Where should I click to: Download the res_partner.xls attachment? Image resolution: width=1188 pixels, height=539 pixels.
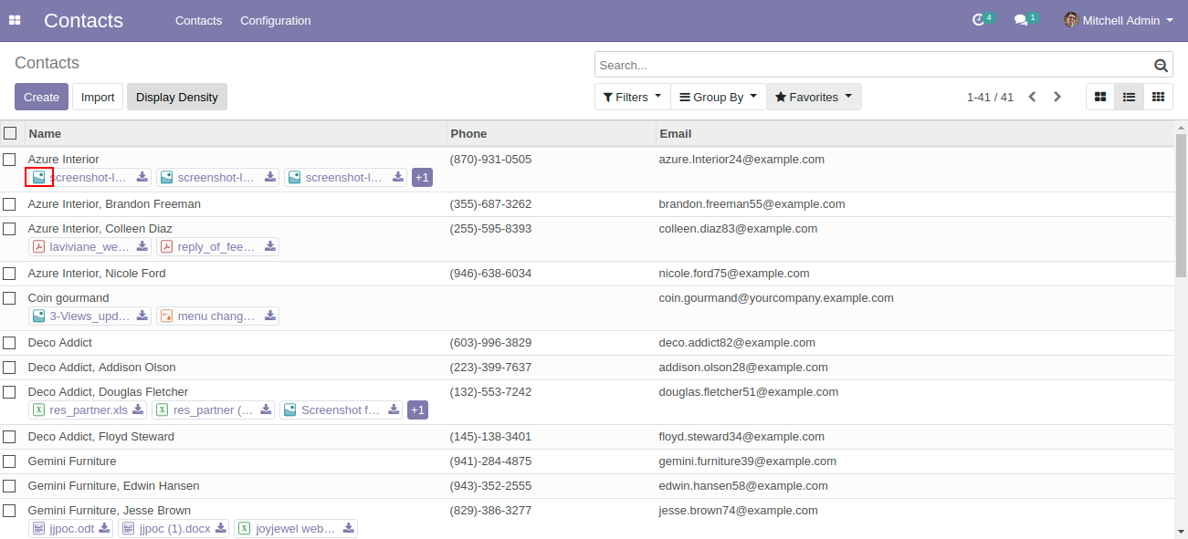(x=138, y=410)
